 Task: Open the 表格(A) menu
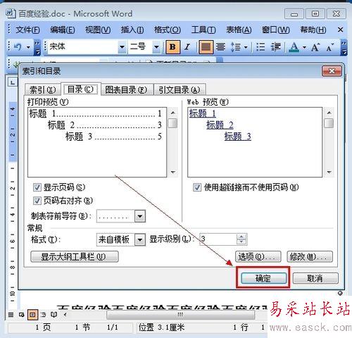(239, 30)
